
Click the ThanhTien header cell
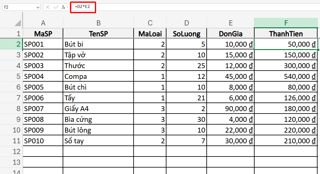286,34
